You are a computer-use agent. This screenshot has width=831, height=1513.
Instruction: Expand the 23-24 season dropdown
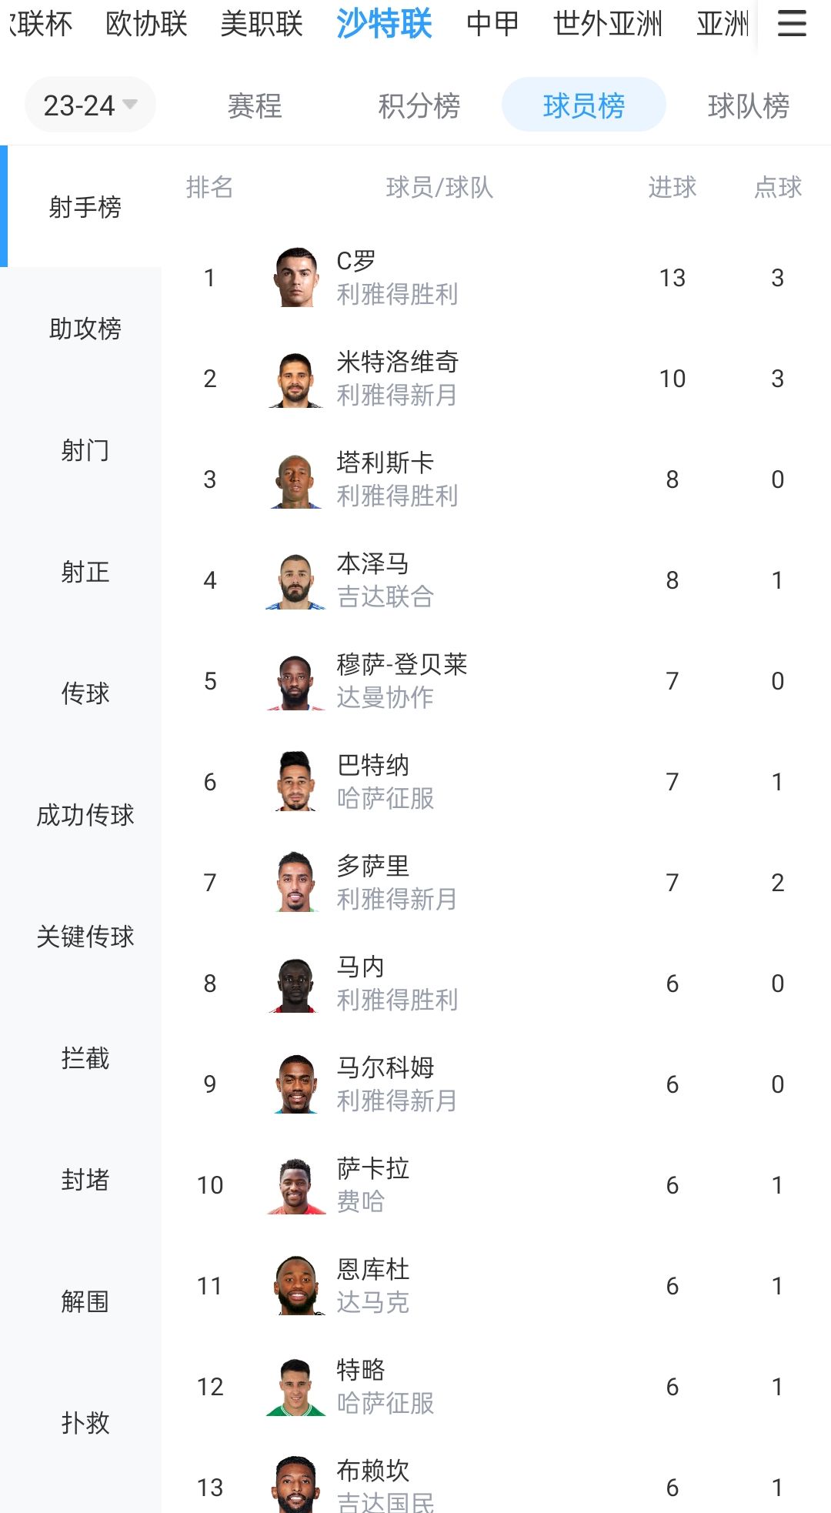coord(90,105)
